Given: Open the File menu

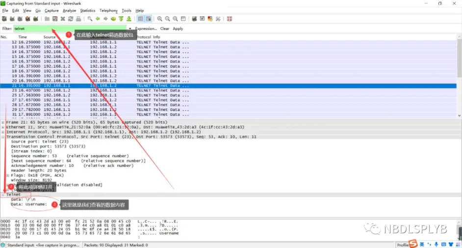Looking at the screenshot, I should point(5,11).
